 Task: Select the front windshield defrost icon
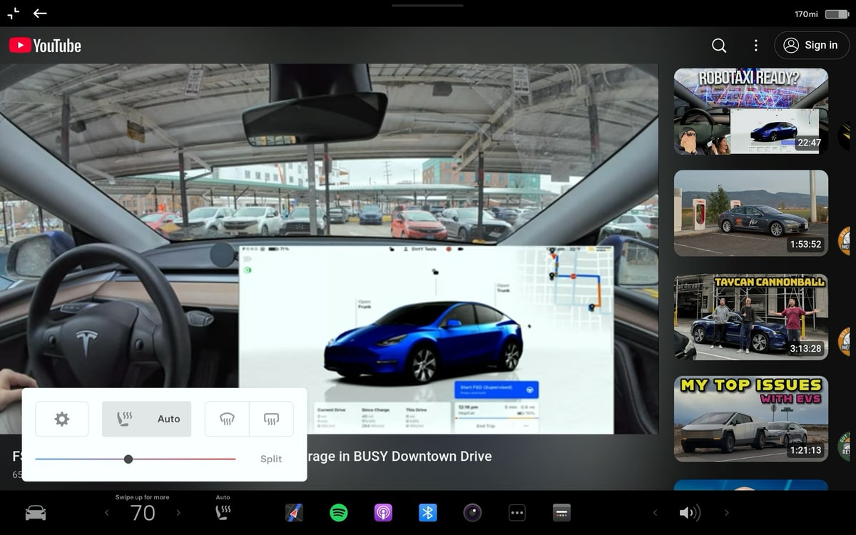pyautogui.click(x=227, y=419)
